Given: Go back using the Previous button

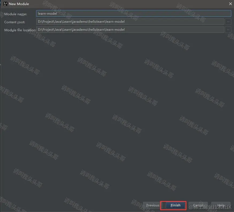Looking at the screenshot, I should click(x=152, y=205).
